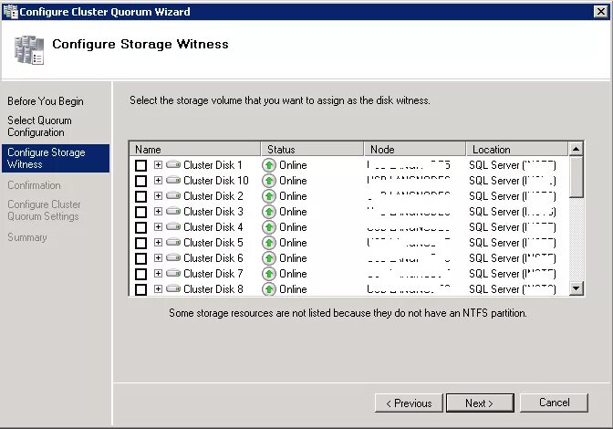Viewport: 613px width, 429px height.
Task: Click the scroll down arrow of the disk list
Action: 576,288
